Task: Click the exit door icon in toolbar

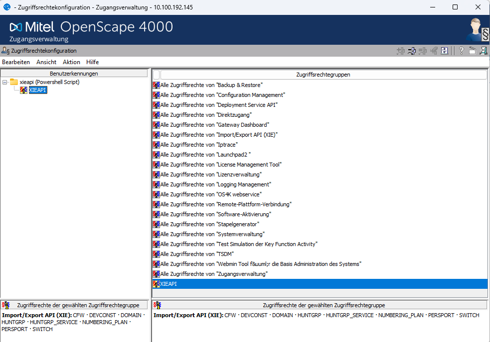Action: [484, 51]
